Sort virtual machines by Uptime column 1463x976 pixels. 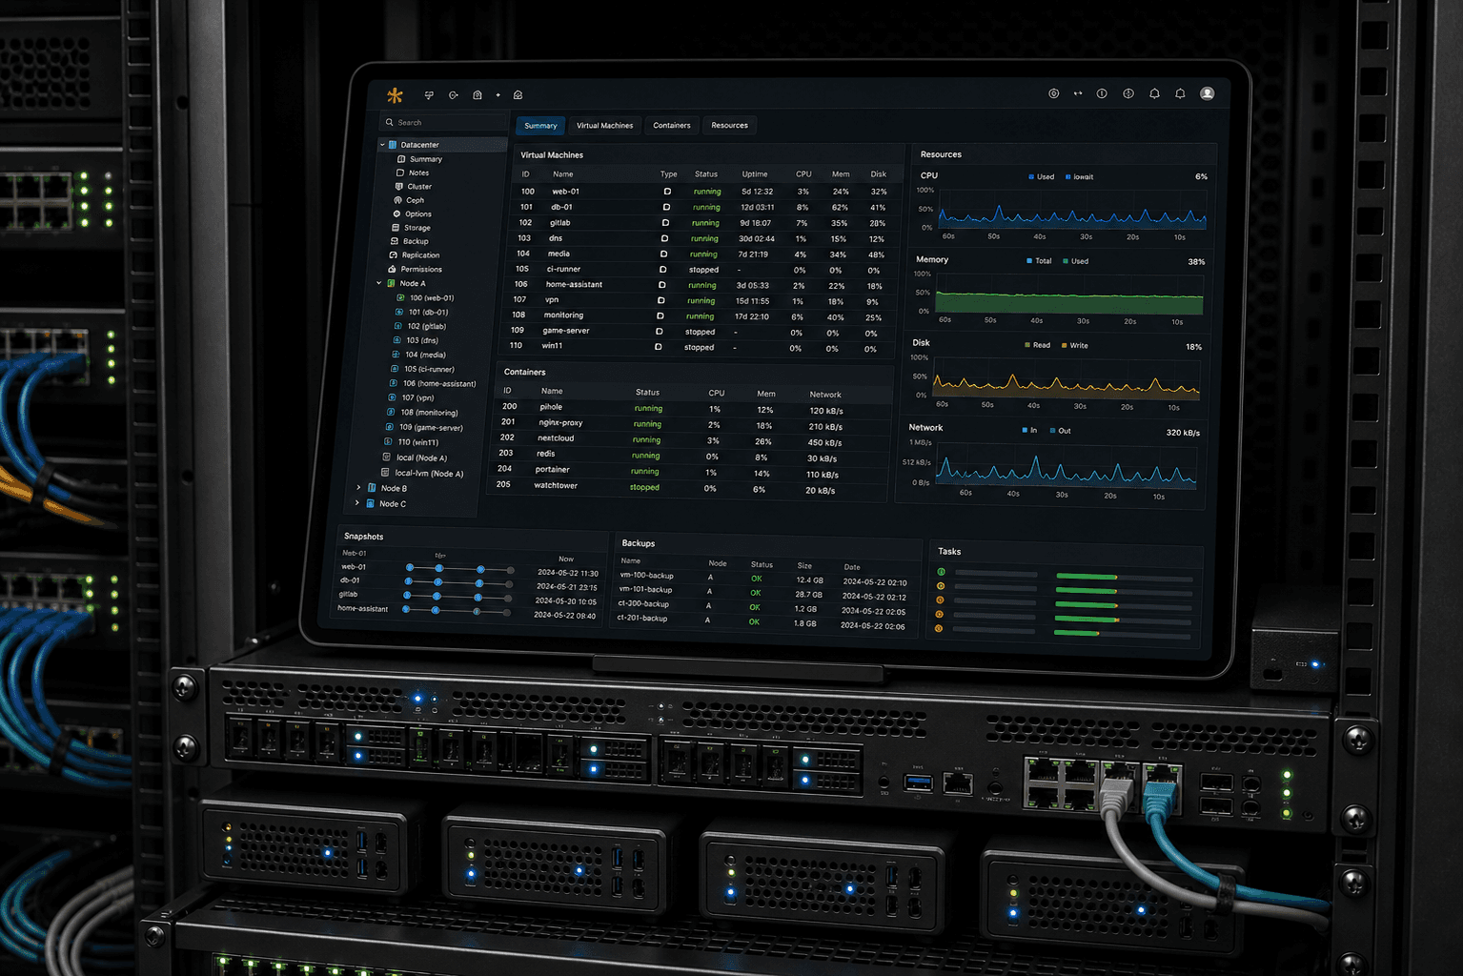coord(755,174)
